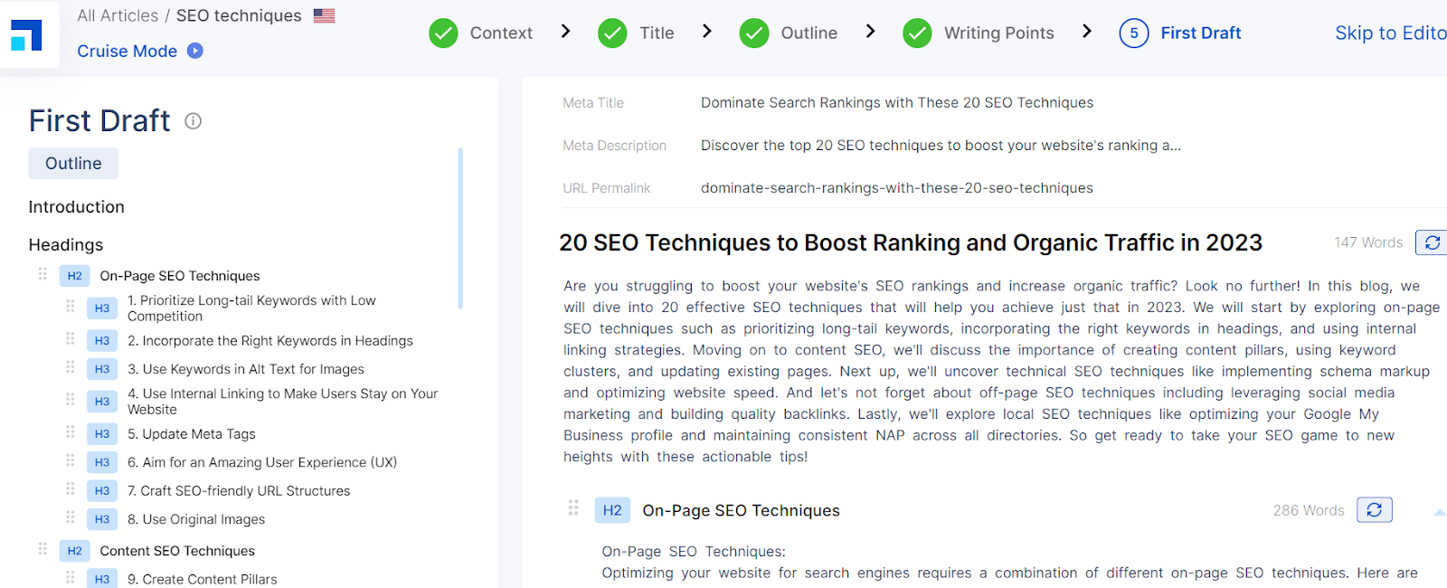
Task: Collapse the On-Page SEO Techniques section arrow
Action: click(x=1439, y=512)
